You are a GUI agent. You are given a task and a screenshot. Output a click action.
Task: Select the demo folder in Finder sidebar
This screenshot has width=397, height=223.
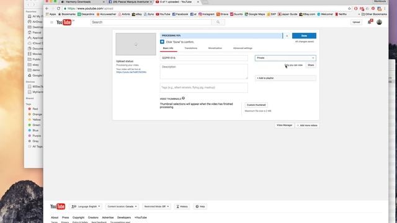click(33, 70)
